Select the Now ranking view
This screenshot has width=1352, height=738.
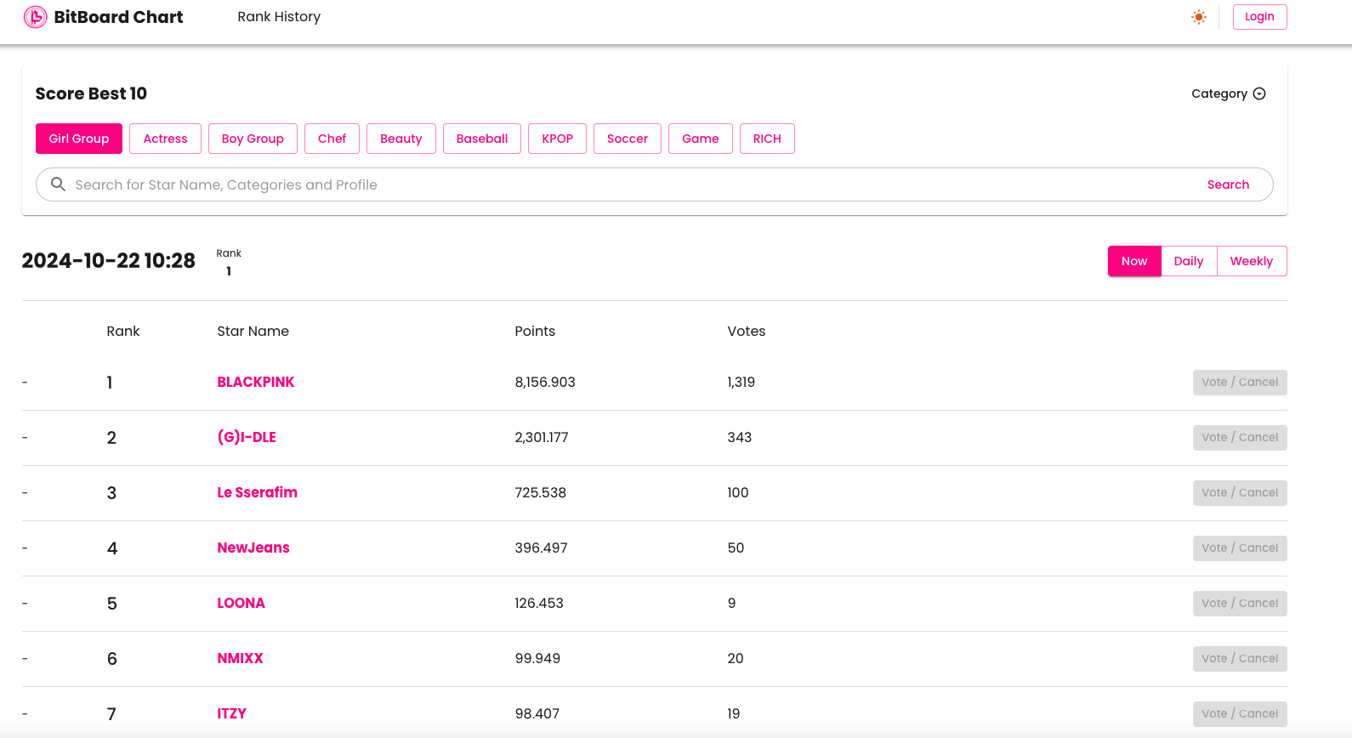[x=1134, y=261]
